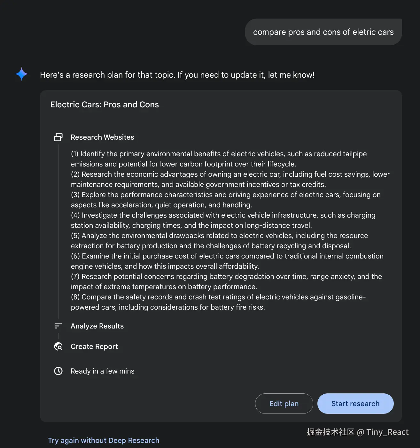This screenshot has height=448, width=420.
Task: Click the clock icon beside Ready in a few mins
Action: tap(58, 371)
